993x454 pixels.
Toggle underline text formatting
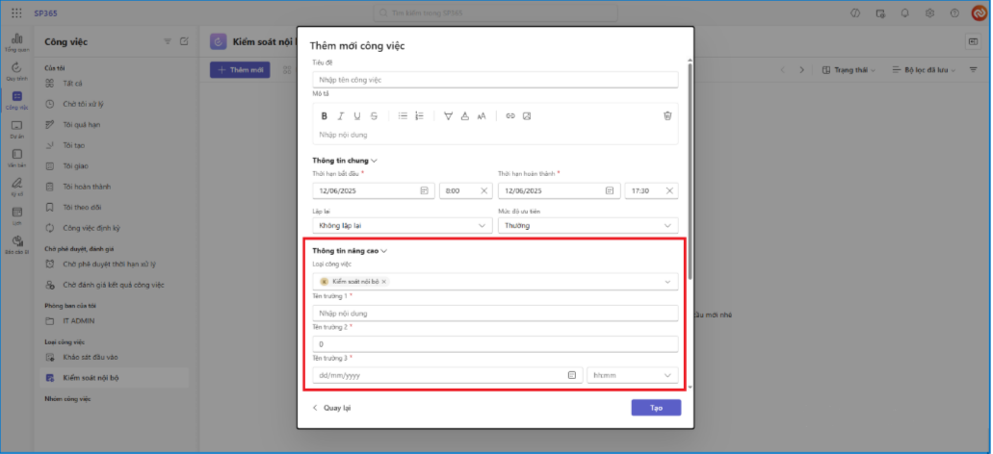point(357,115)
